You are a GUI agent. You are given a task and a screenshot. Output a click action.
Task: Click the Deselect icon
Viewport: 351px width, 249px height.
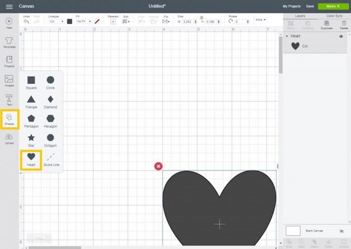[113, 22]
